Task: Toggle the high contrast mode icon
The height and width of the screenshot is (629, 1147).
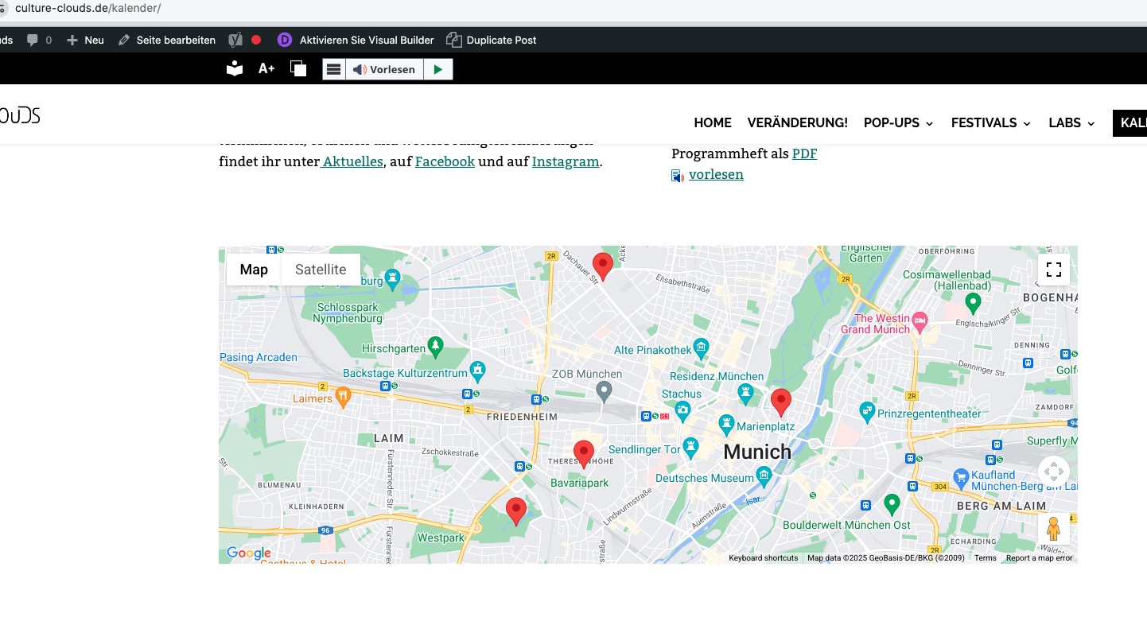Action: click(298, 69)
